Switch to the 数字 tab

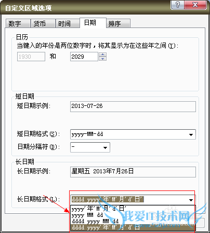(x=18, y=23)
